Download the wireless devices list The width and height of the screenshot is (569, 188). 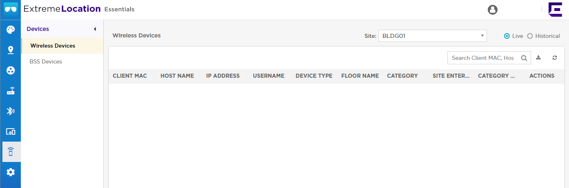point(538,58)
